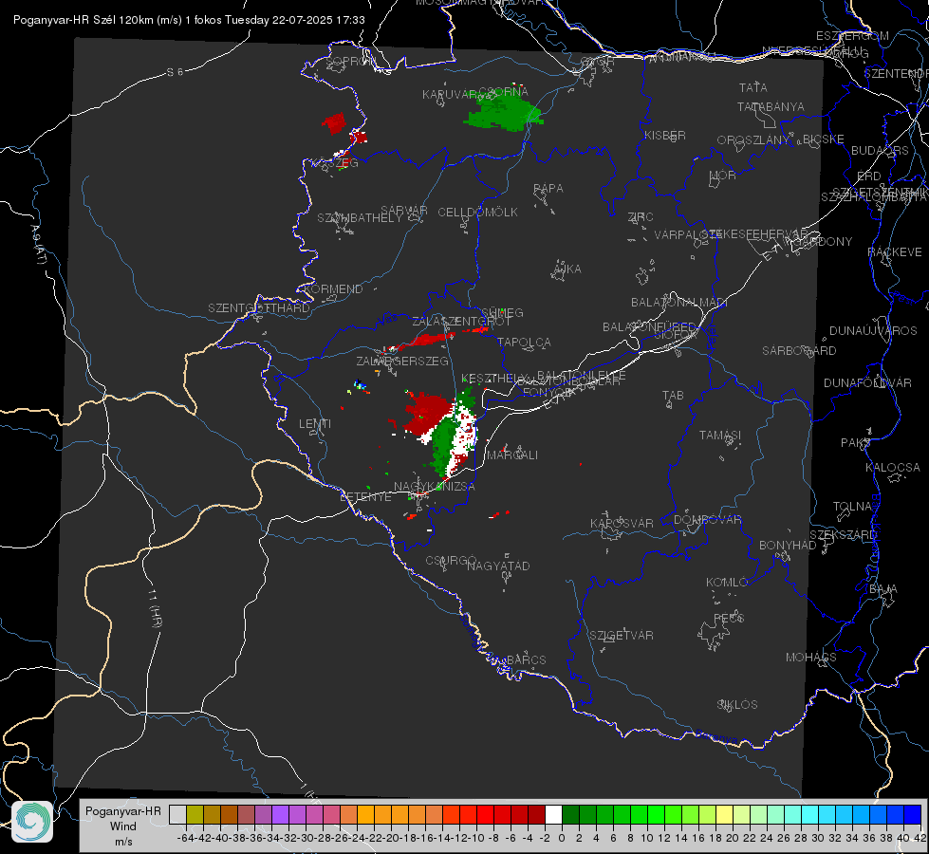
Task: Click the 'SÁRVÁR' city label
Action: [404, 210]
